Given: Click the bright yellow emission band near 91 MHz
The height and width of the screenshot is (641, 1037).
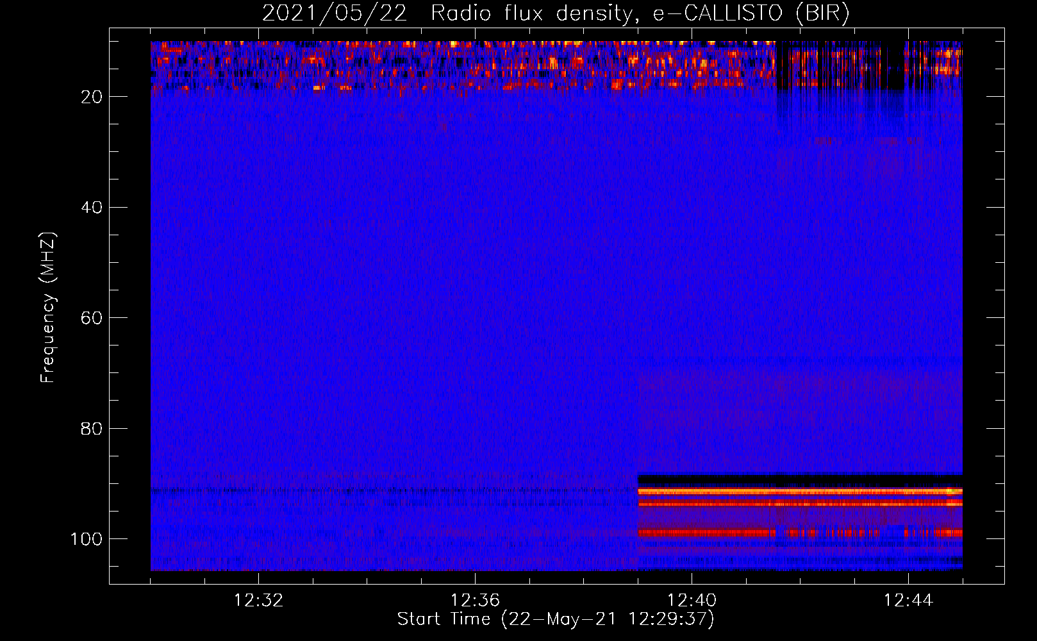Looking at the screenshot, I should (800, 492).
